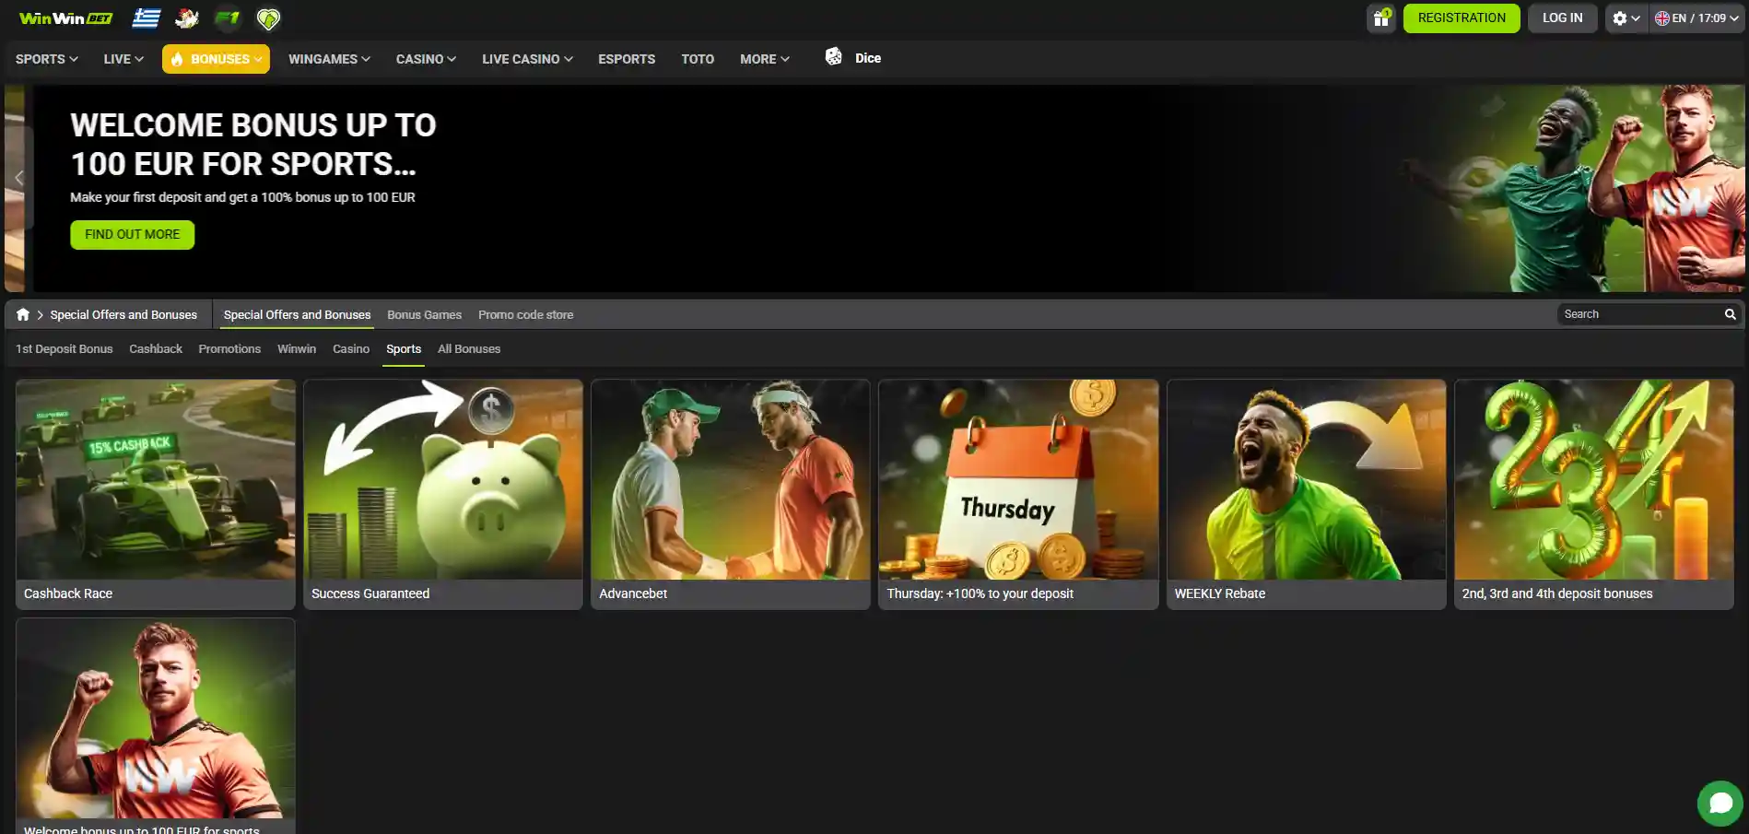Select the Special Offers and Bonuses tab
Image resolution: width=1749 pixels, height=834 pixels.
coord(297,314)
